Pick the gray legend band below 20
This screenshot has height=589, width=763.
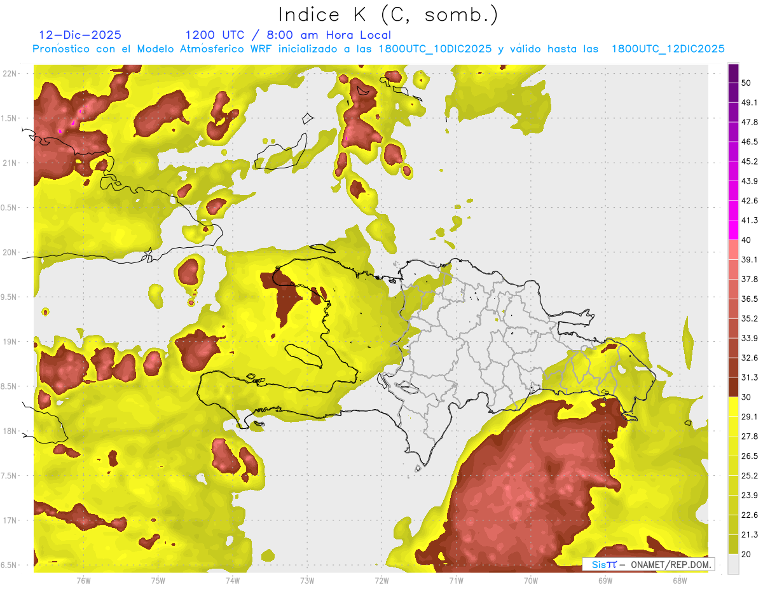tap(733, 564)
